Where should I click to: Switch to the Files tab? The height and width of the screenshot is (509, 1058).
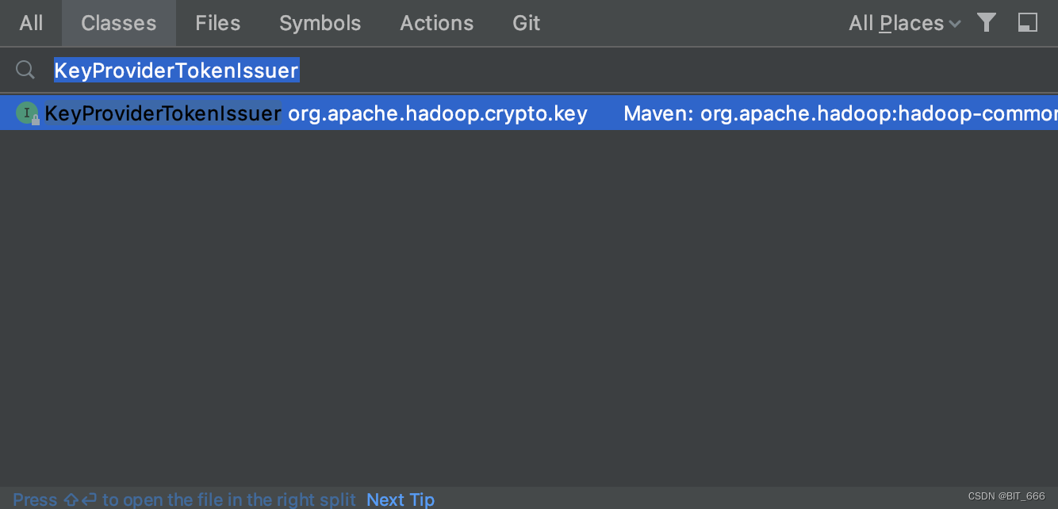coord(217,23)
